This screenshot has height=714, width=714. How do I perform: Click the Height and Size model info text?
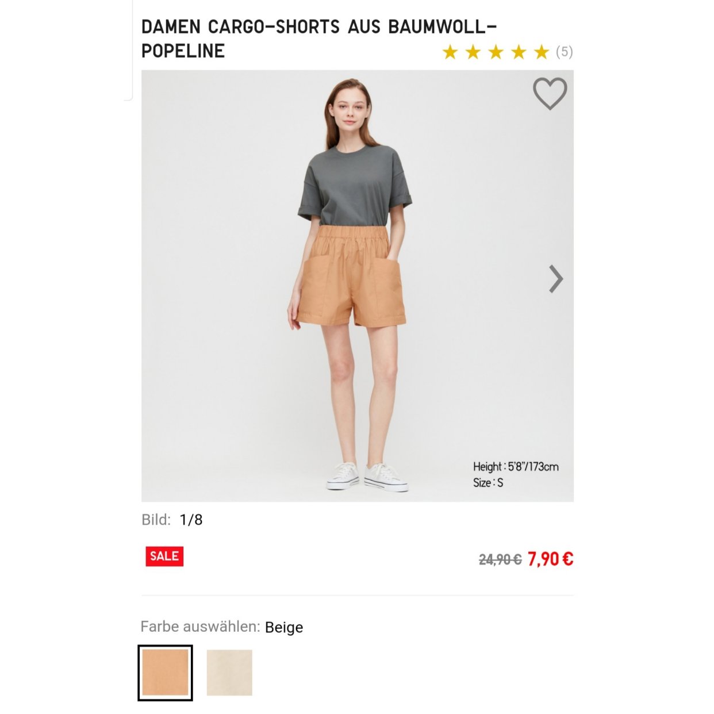tap(516, 475)
